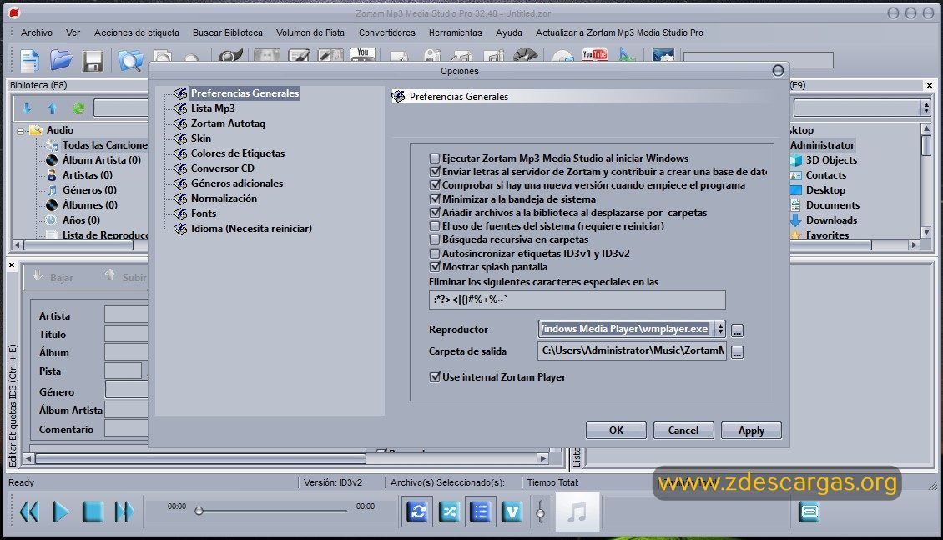The image size is (943, 540).
Task: Toggle Añadir archivos a la biblioteca checkbox
Action: (x=434, y=213)
